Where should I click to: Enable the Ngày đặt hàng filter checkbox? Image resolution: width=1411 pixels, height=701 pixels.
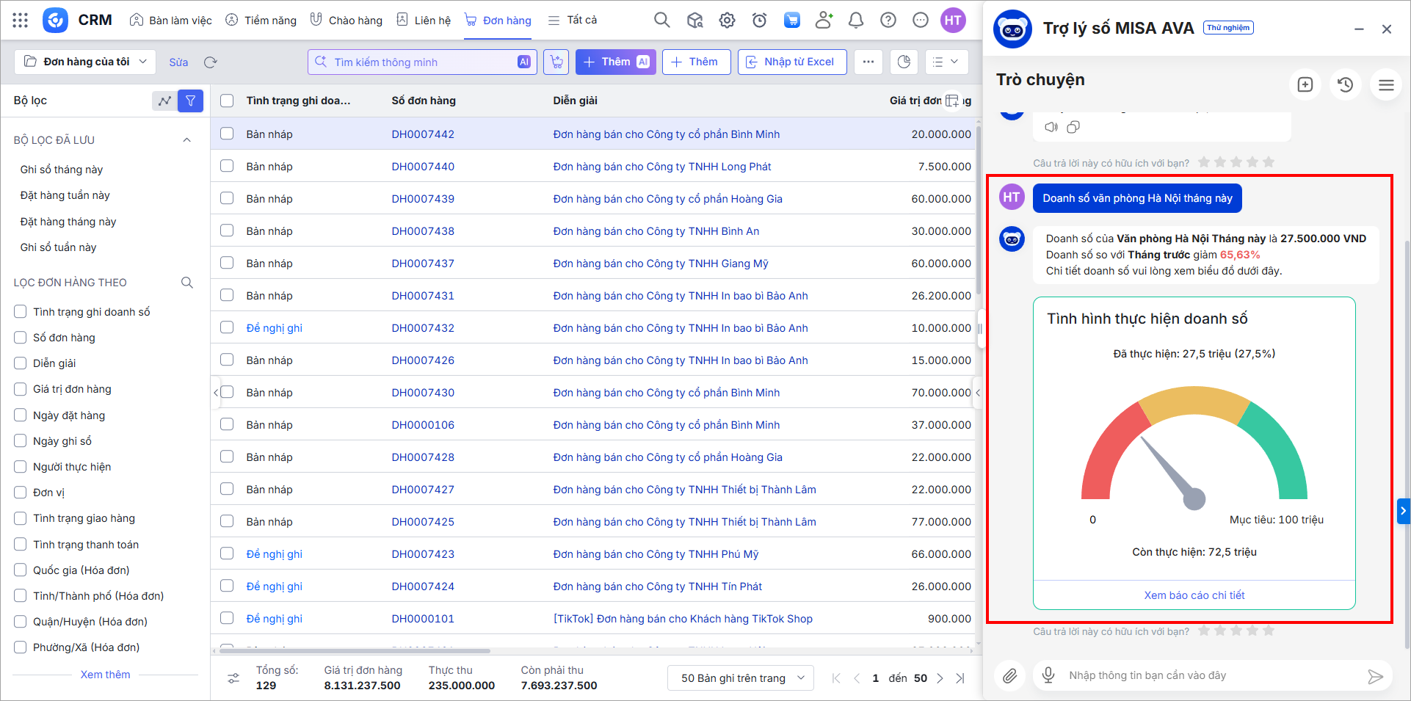point(21,415)
